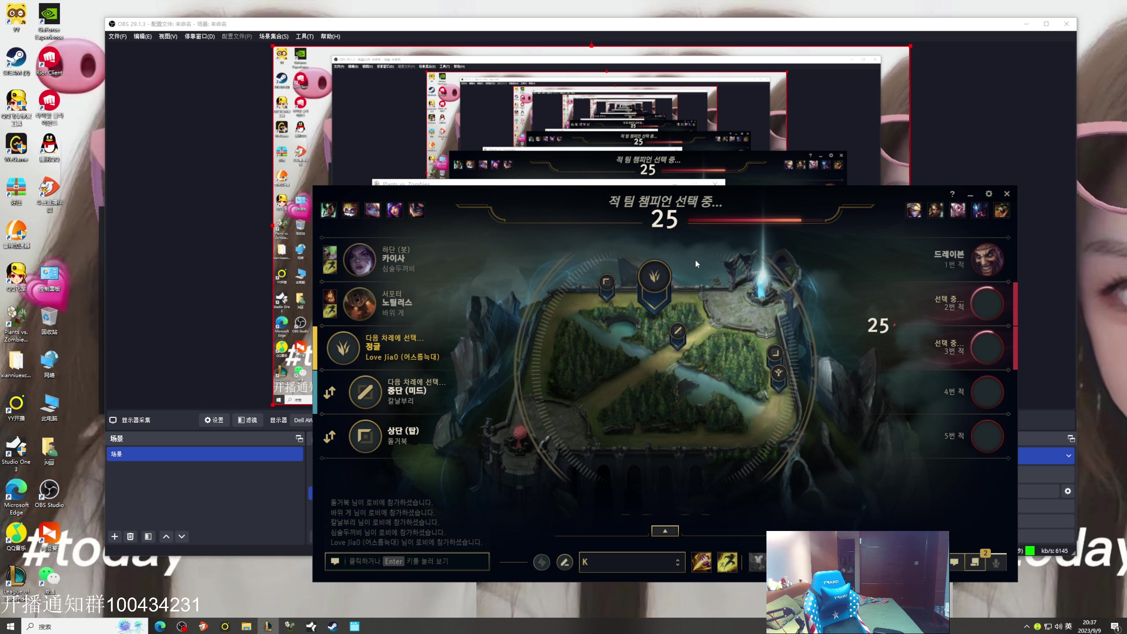The width and height of the screenshot is (1127, 634).
Task: Pop out the right OBS dock panel
Action: (1071, 439)
